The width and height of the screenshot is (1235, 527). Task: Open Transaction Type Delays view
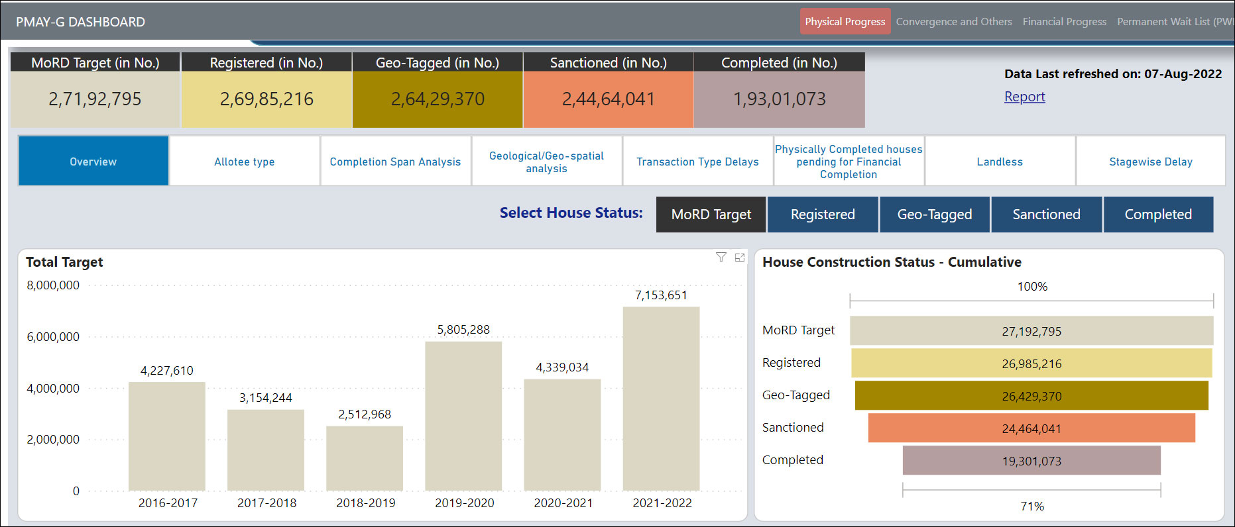tap(697, 162)
